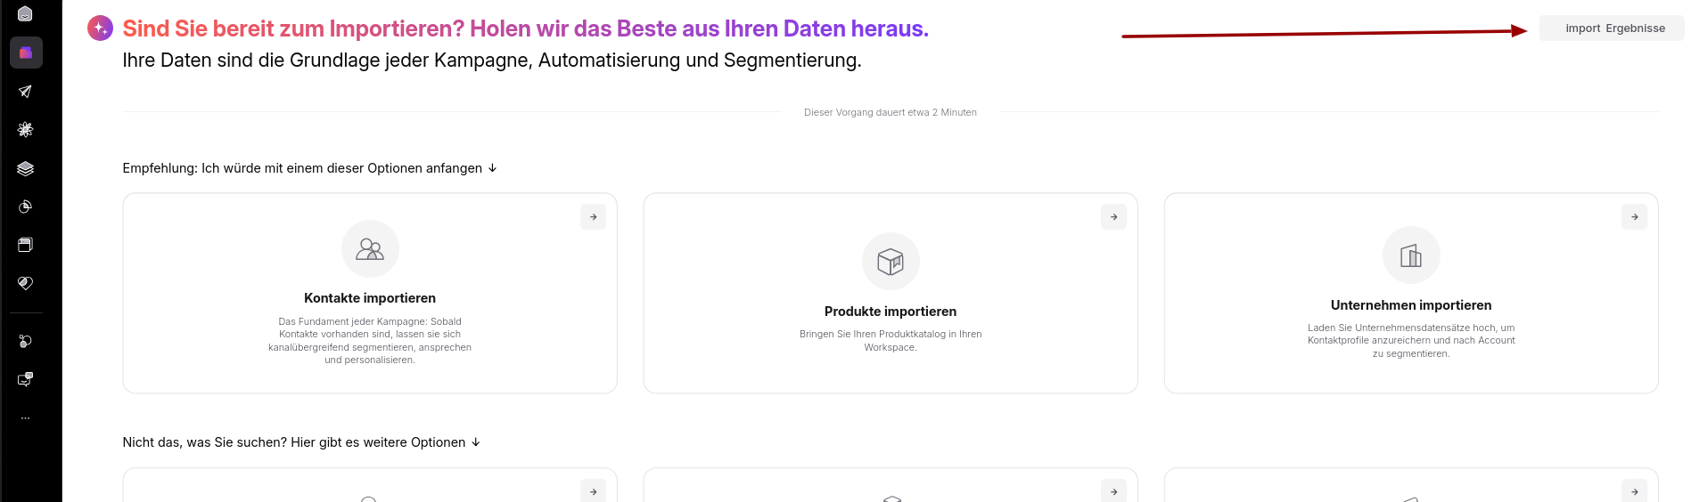Click the sparkle AI assistant icon by headline
Viewport: 1691px width, 502px height.
tap(100, 28)
